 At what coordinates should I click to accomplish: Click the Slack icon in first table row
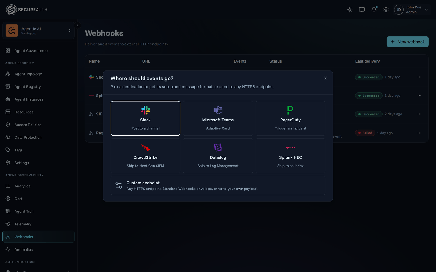click(x=91, y=77)
